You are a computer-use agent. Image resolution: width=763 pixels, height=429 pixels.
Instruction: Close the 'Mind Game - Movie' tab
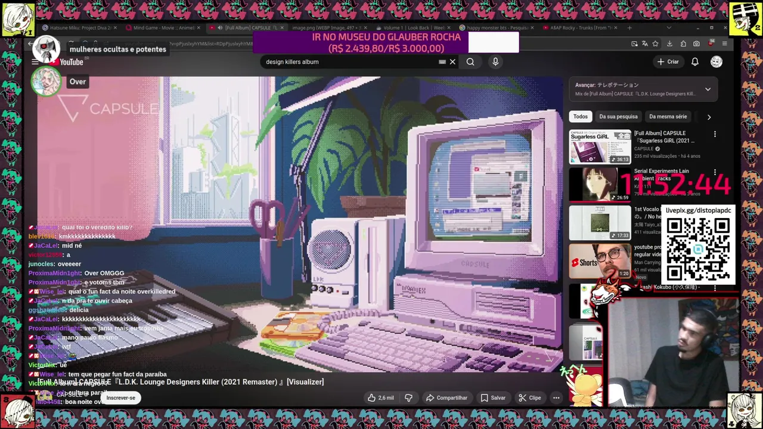198,28
